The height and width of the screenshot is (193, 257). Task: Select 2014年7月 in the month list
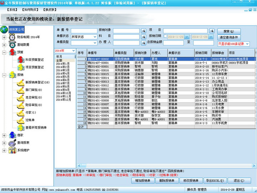(62, 83)
